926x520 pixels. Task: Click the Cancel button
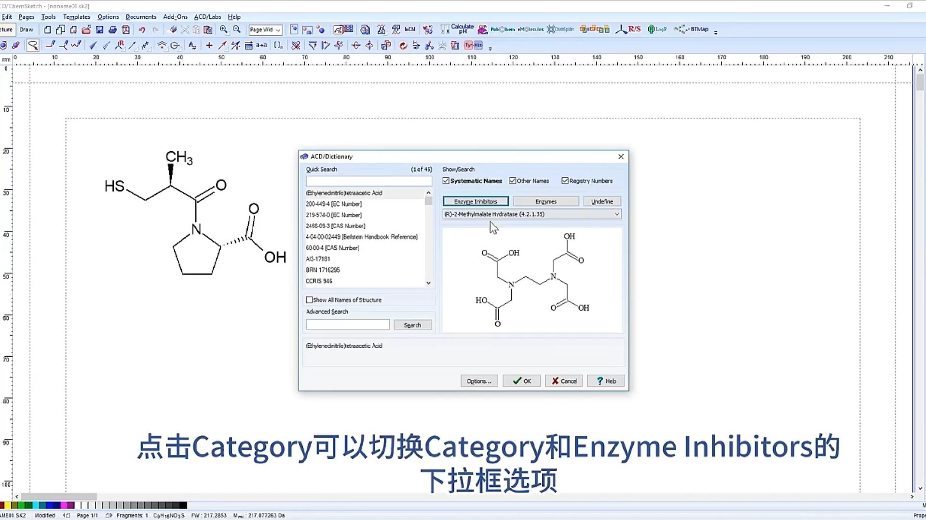[x=564, y=381]
